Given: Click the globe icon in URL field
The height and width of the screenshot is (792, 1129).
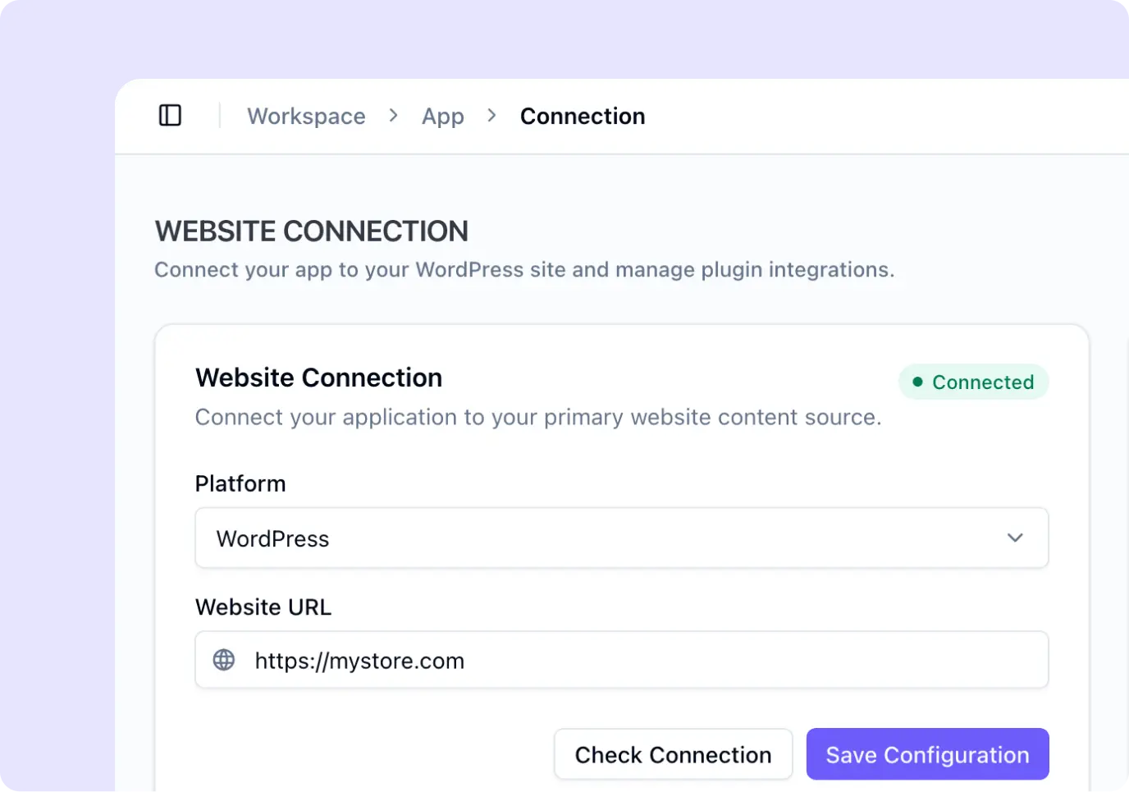Looking at the screenshot, I should 224,660.
